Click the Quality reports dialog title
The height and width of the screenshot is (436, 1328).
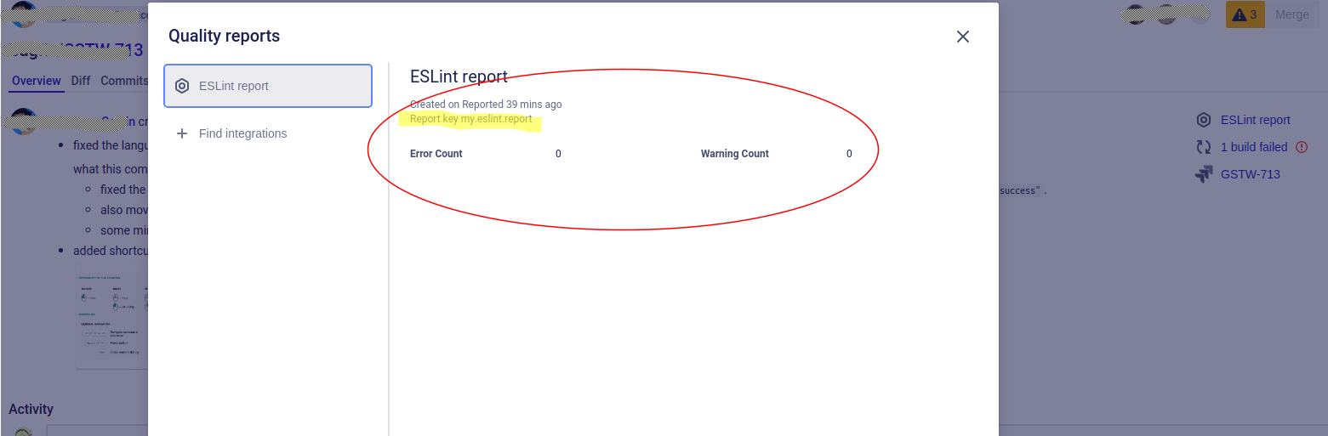coord(224,36)
